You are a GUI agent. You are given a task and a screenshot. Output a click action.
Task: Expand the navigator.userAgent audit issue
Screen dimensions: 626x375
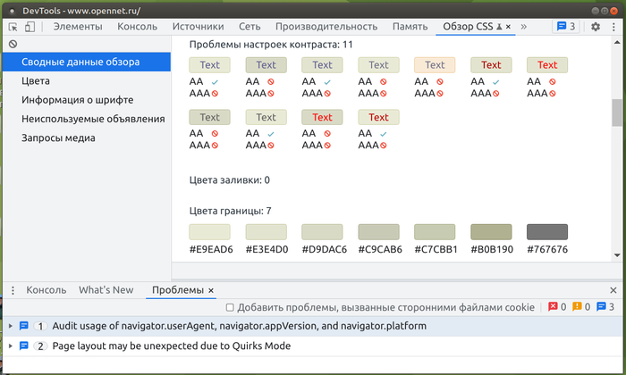click(11, 326)
